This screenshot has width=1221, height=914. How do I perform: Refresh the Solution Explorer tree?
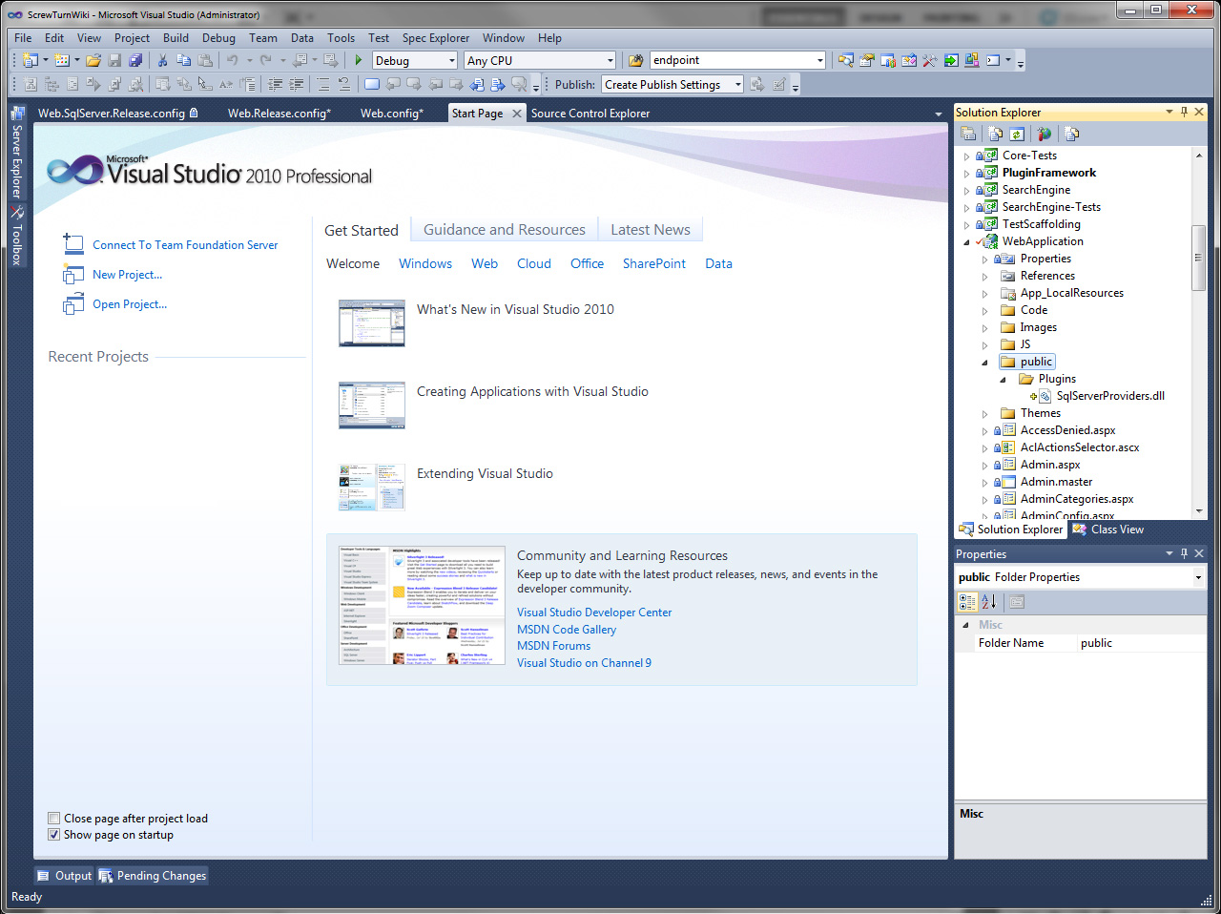(x=1017, y=134)
